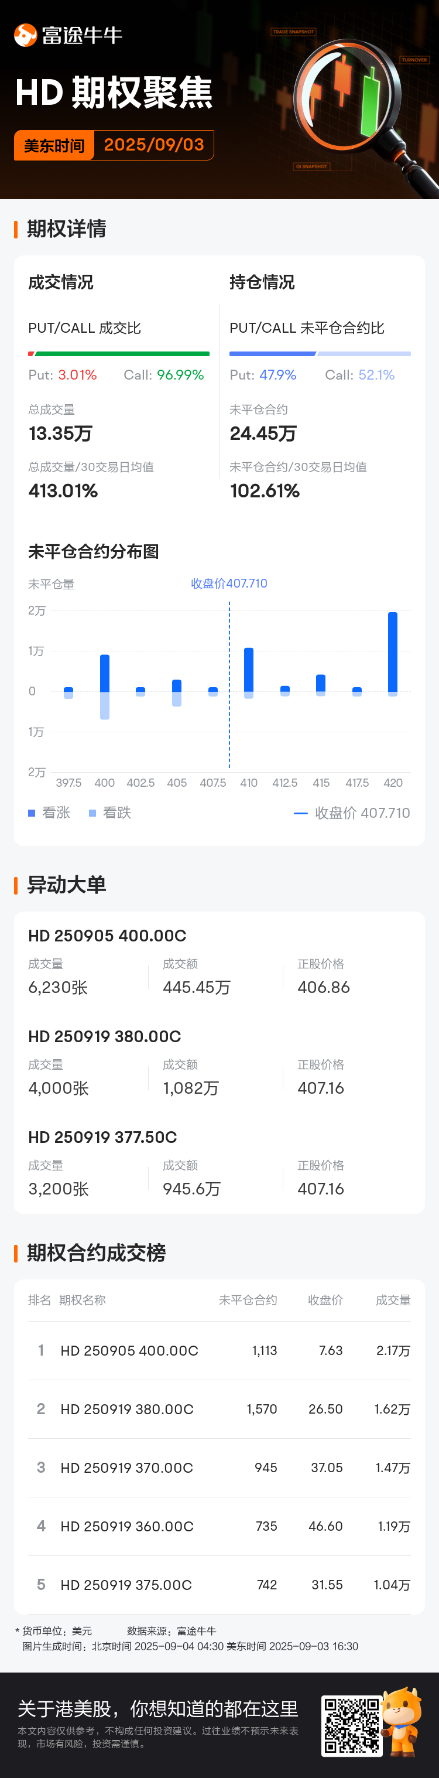Screen dimensions: 439x1778
Task: Click the 未平仓合约 column header in ranking
Action: (248, 1300)
